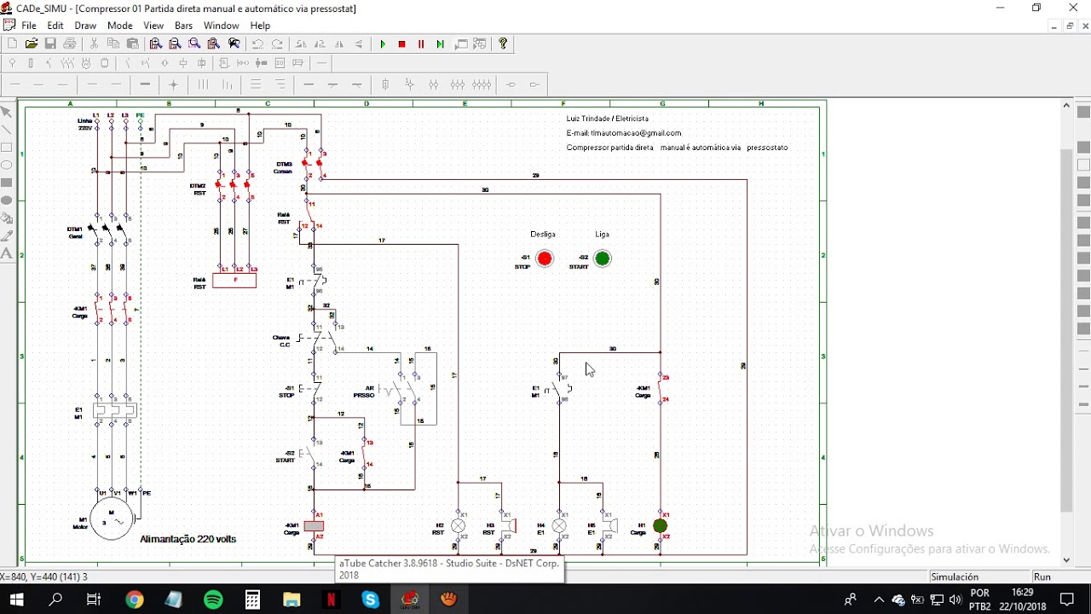
Task: Push the green Liga START button
Action: pyautogui.click(x=603, y=258)
